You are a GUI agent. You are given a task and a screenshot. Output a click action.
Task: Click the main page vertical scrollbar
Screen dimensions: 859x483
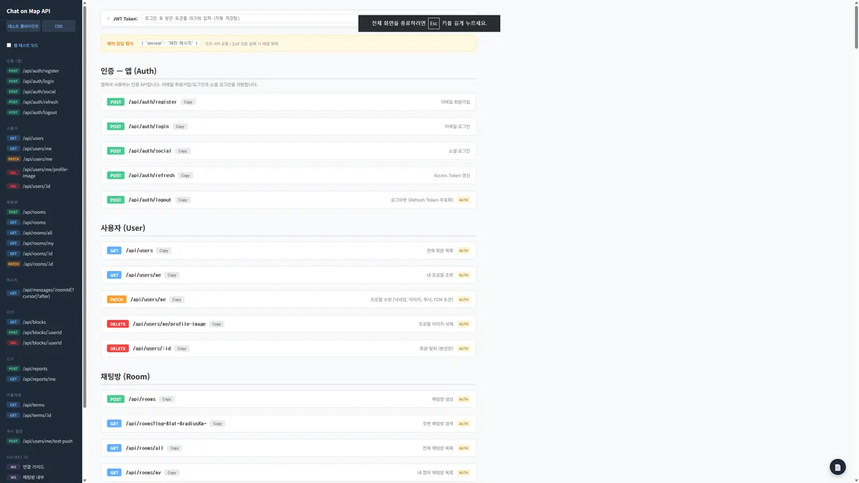[856, 27]
